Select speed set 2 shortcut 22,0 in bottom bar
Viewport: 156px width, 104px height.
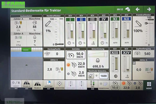pyautogui.click(x=126, y=85)
